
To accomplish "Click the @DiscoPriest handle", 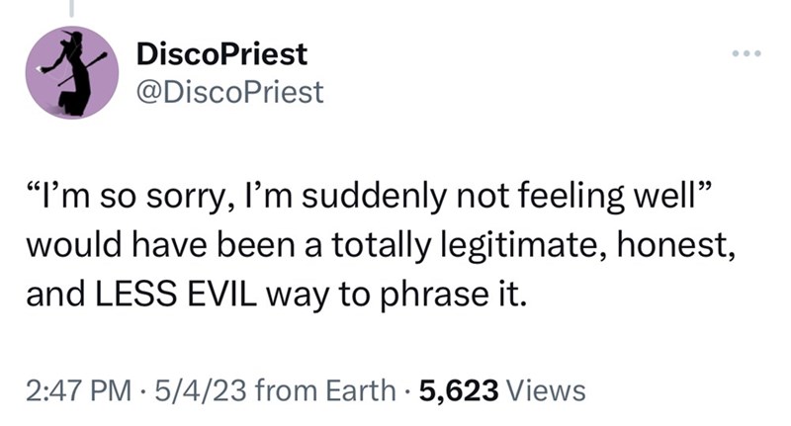I will [230, 92].
